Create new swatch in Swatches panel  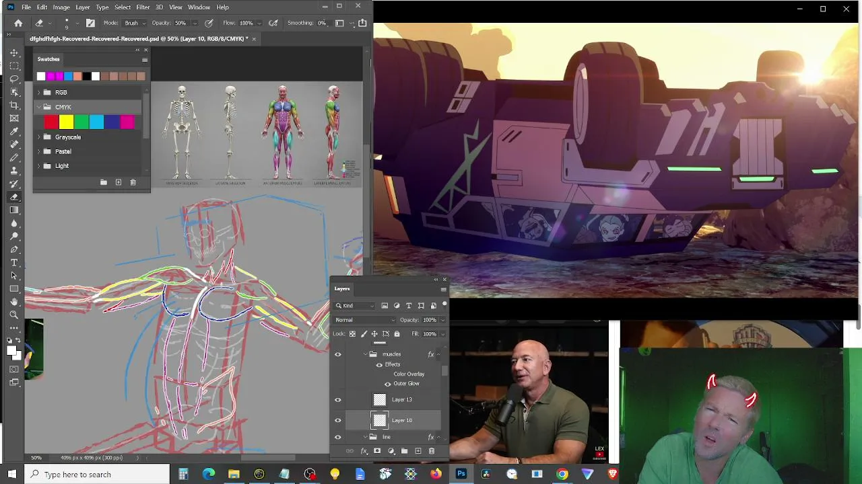coord(119,182)
